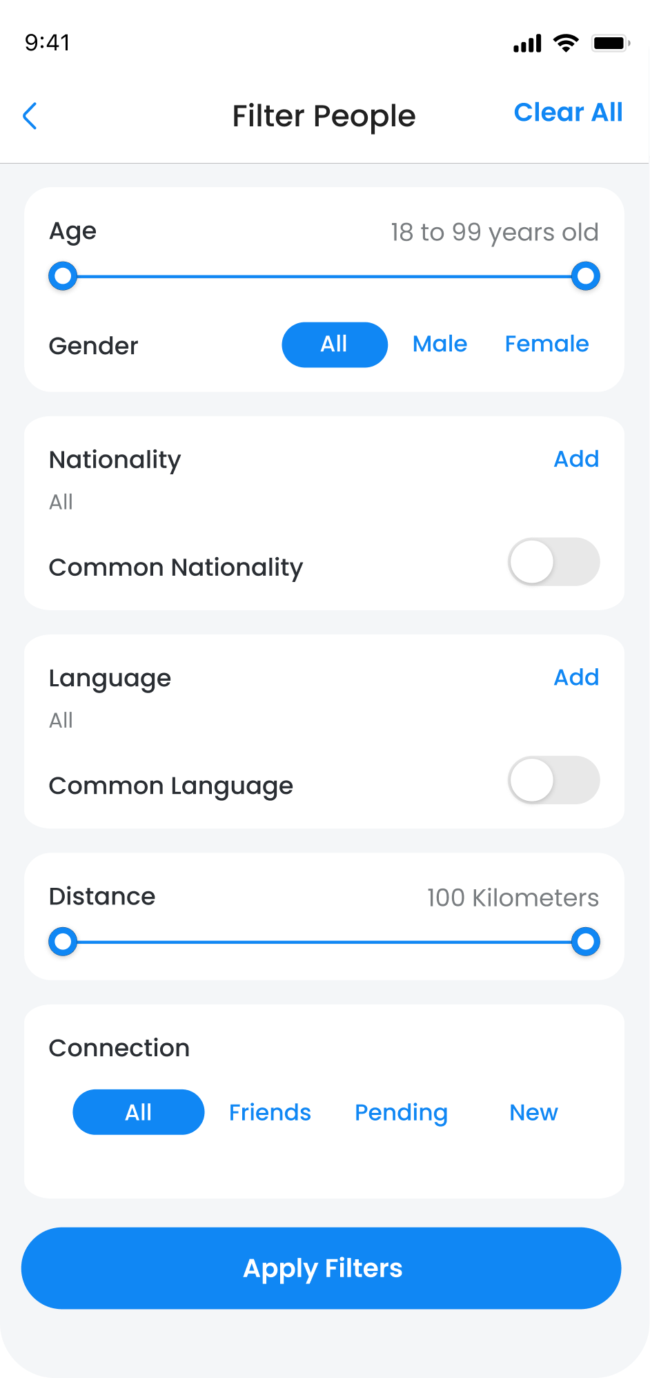Screen dimensions: 650x1378
Task: Enable the Common Language switch
Action: point(553,780)
